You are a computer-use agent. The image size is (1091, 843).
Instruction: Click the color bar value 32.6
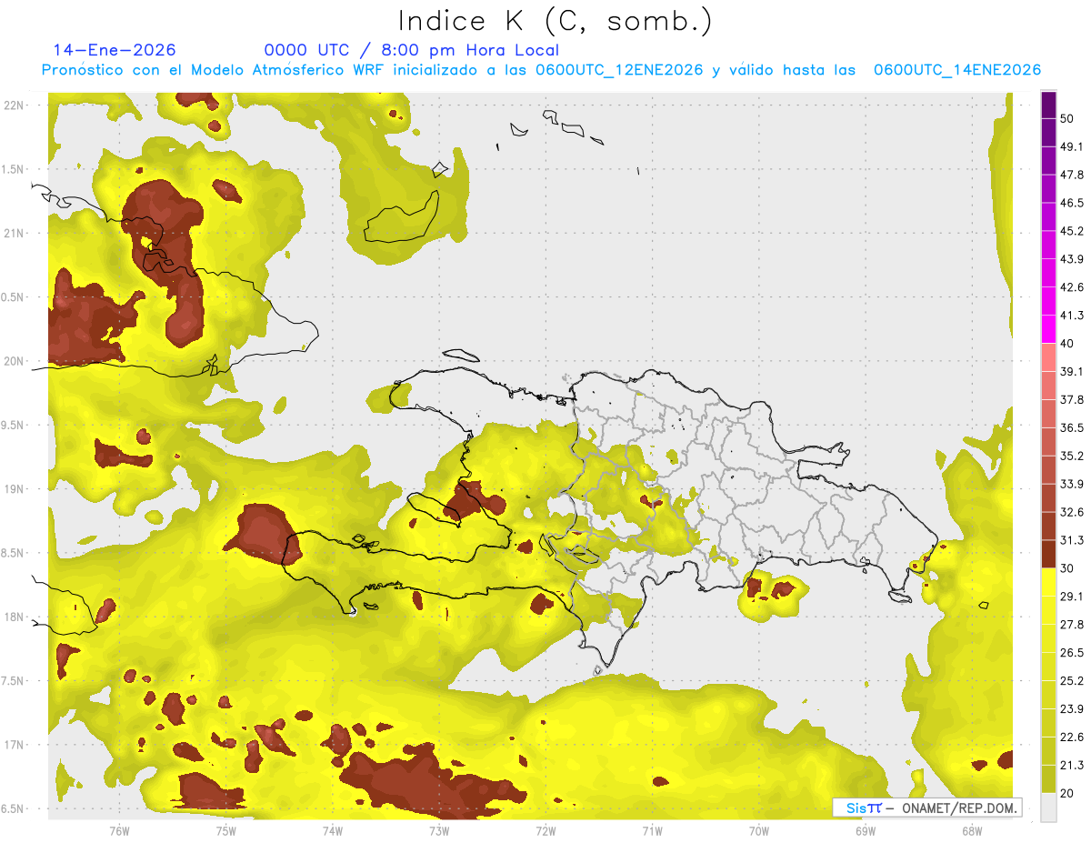tap(1072, 512)
